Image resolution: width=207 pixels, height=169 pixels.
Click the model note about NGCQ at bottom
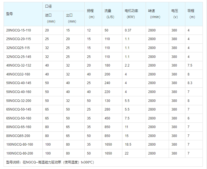50,162
